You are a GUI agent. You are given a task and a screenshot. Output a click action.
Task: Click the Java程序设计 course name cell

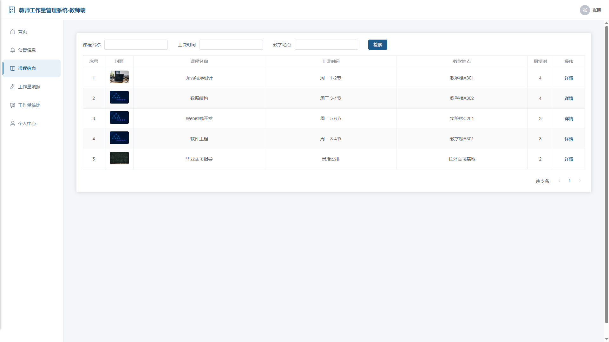199,78
